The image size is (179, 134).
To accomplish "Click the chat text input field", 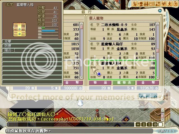I will (70, 125).
